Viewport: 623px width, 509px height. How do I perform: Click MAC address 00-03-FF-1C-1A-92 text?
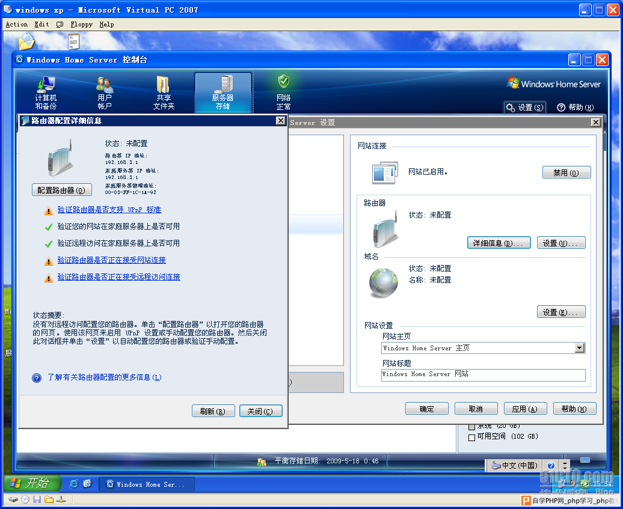click(130, 192)
